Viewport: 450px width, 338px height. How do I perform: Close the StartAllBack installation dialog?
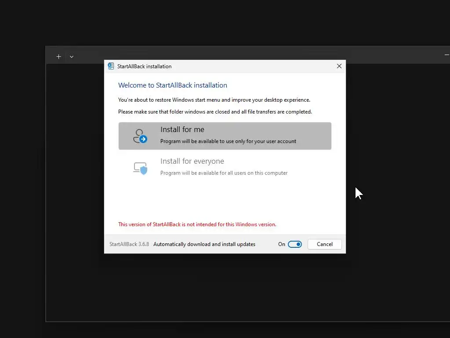(x=339, y=66)
